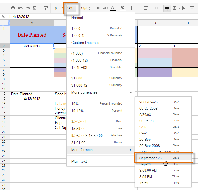Select the 09-26-2008 date format
Viewport: 198px width, 190px height.
pos(163,108)
